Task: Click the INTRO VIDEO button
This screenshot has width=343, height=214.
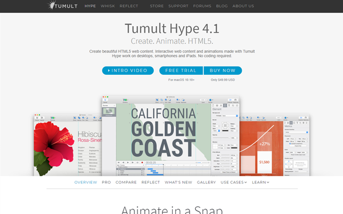Action: [128, 71]
